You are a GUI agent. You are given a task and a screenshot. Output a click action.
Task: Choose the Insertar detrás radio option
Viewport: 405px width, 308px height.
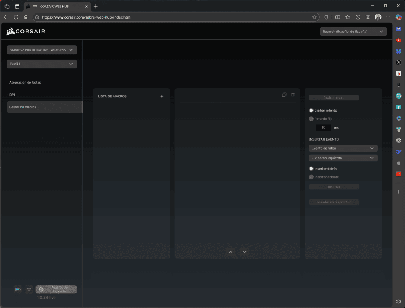pos(311,169)
